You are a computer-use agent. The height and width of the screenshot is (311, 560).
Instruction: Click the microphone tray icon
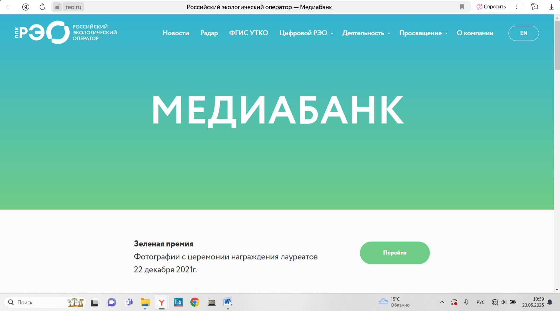[x=466, y=302]
